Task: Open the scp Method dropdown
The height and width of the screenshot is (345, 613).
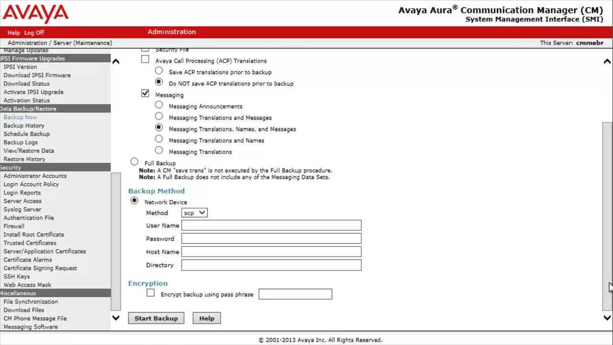Action: 194,213
